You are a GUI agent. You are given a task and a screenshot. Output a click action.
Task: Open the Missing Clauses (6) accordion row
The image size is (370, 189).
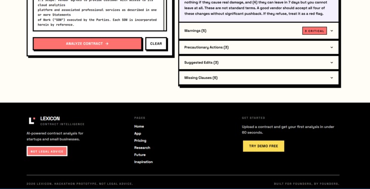point(258,78)
